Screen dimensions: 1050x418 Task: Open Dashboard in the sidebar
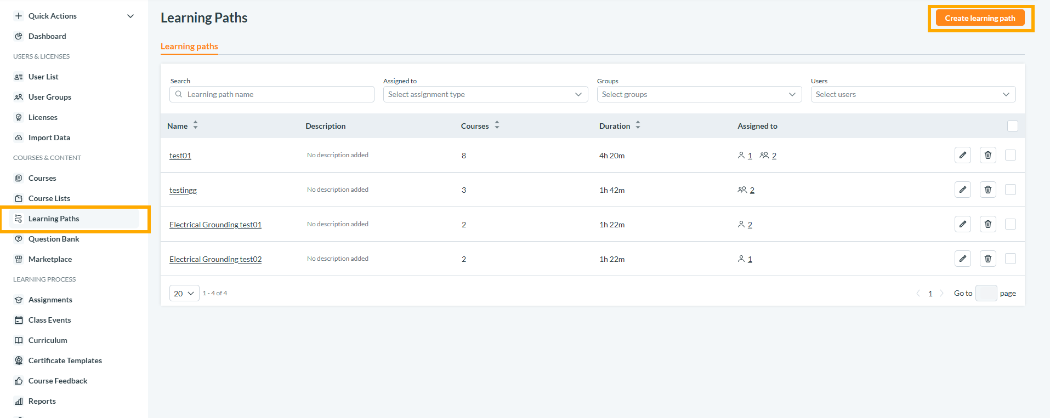click(47, 36)
